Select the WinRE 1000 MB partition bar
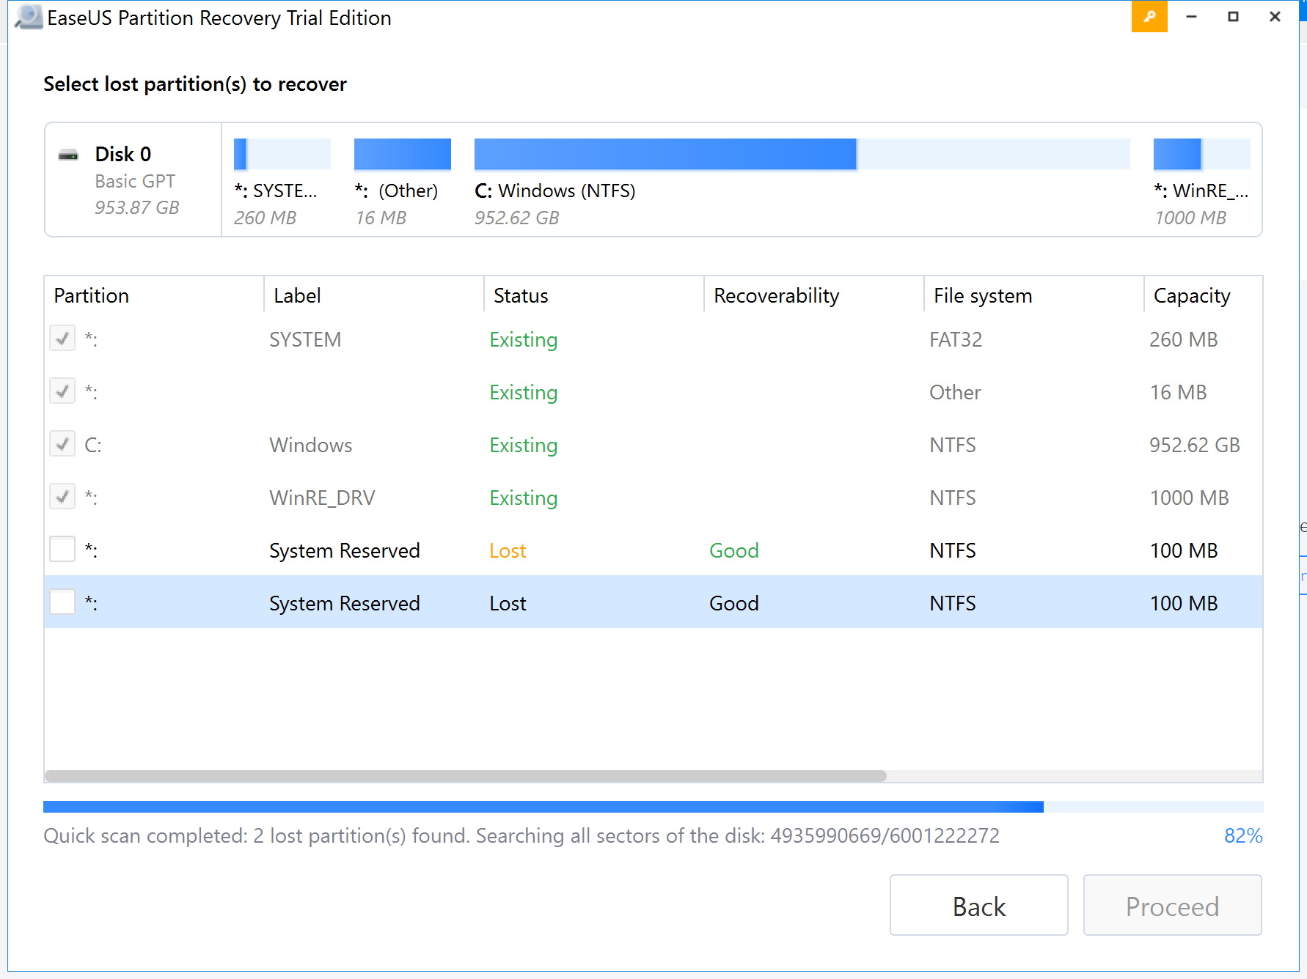Image resolution: width=1307 pixels, height=979 pixels. (x=1201, y=154)
